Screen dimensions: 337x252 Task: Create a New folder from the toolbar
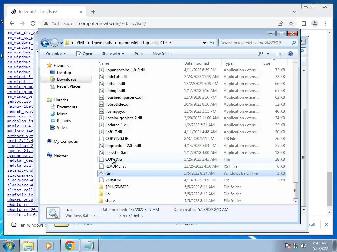pyautogui.click(x=162, y=54)
